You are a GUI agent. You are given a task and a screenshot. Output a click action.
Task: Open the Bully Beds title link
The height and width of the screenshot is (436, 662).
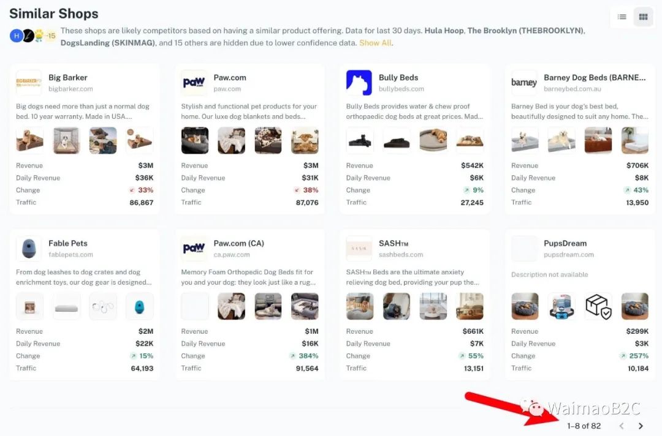click(398, 78)
